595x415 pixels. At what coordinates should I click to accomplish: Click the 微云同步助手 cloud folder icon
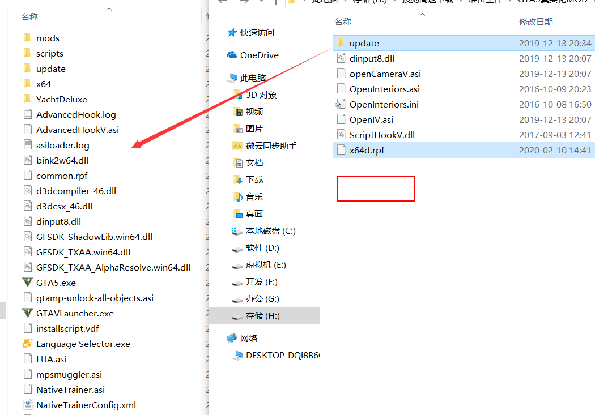pos(237,146)
